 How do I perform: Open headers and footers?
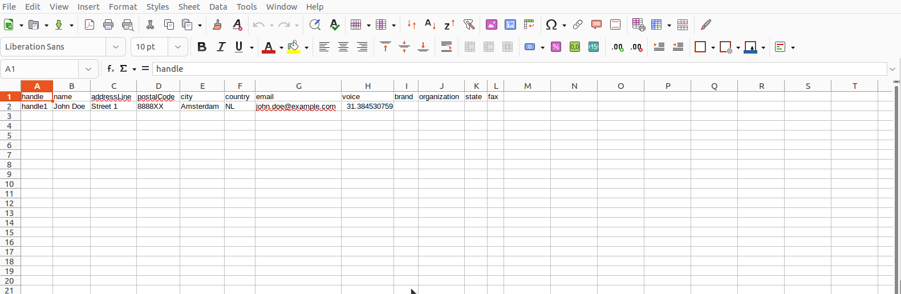point(615,24)
